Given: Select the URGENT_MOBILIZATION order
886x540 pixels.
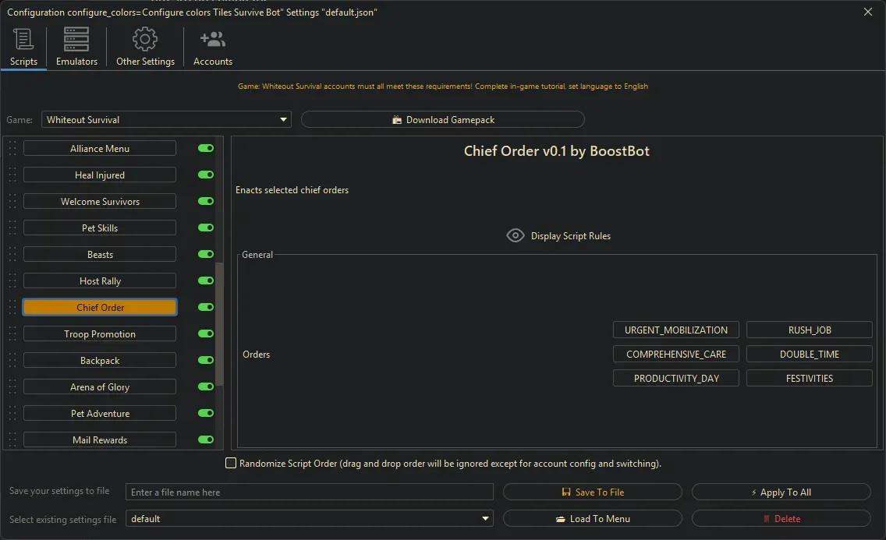Looking at the screenshot, I should pyautogui.click(x=675, y=330).
